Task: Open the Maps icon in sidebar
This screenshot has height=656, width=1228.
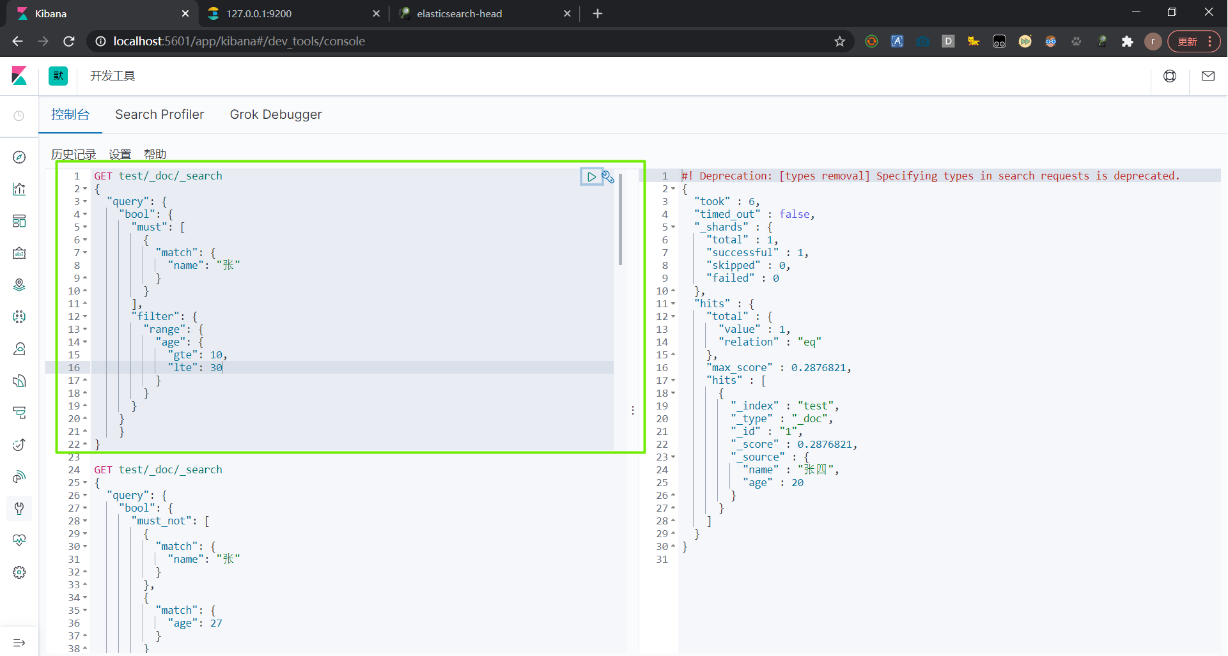Action: (x=19, y=285)
